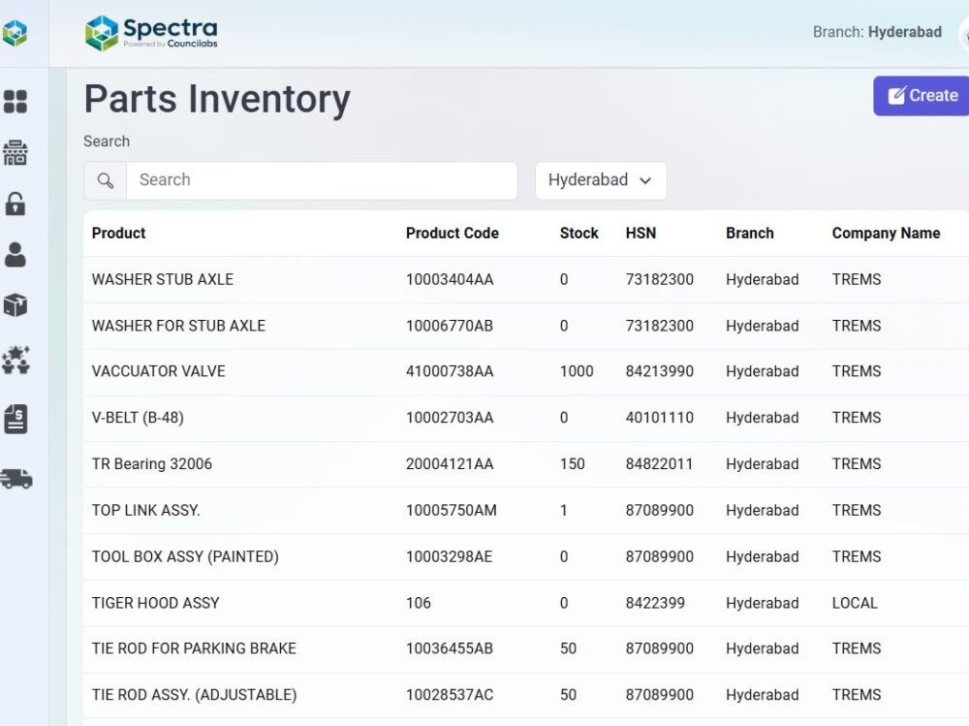Expand the Hyderabad branch dropdown
Viewport: 969px width, 726px height.
[x=601, y=180]
